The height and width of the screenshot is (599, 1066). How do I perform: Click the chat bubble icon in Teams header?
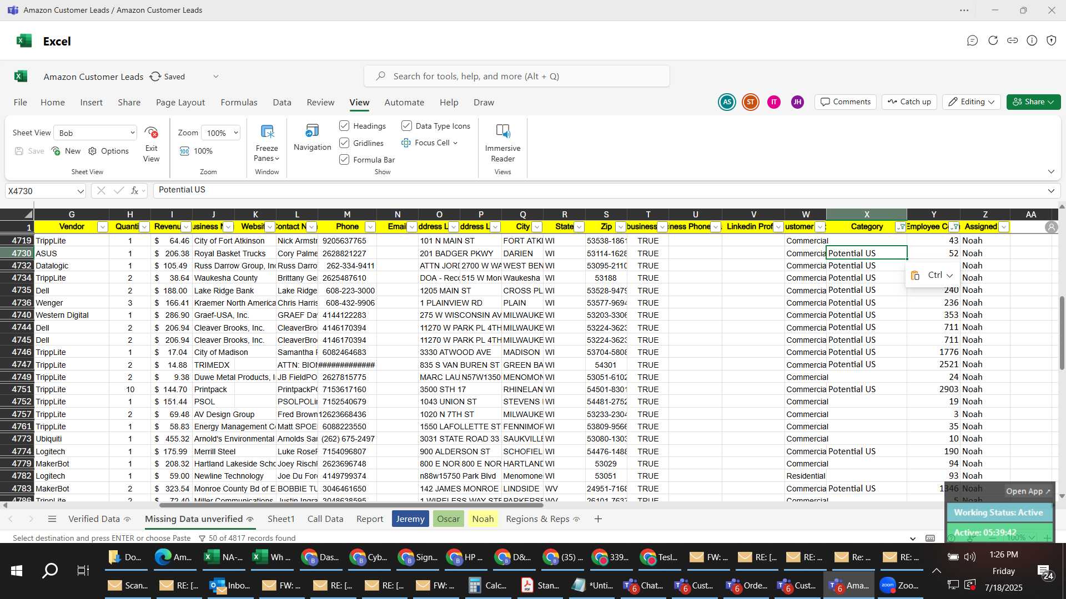pos(972,40)
